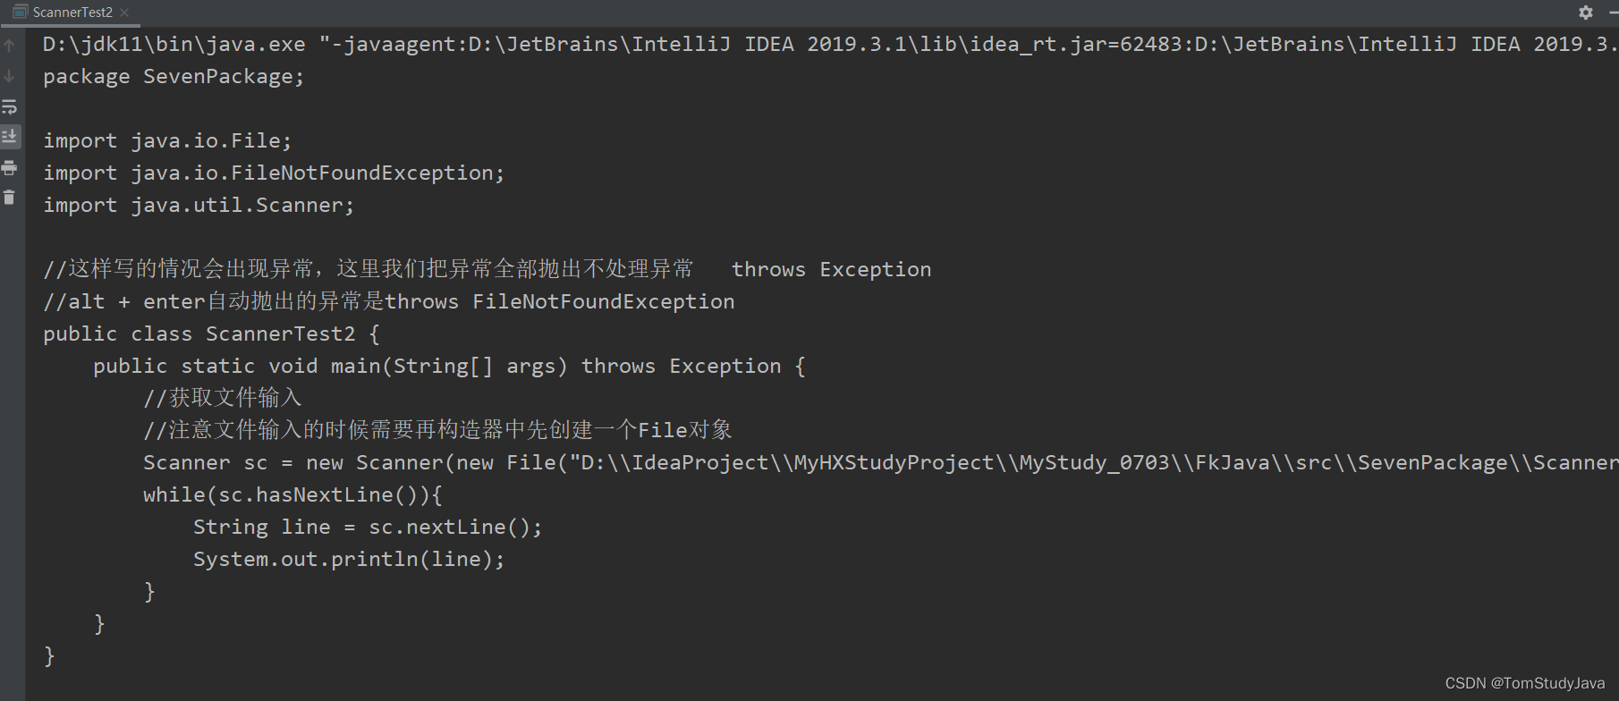Place cursor on the java.exe command line
This screenshot has height=701, width=1619.
(358, 43)
